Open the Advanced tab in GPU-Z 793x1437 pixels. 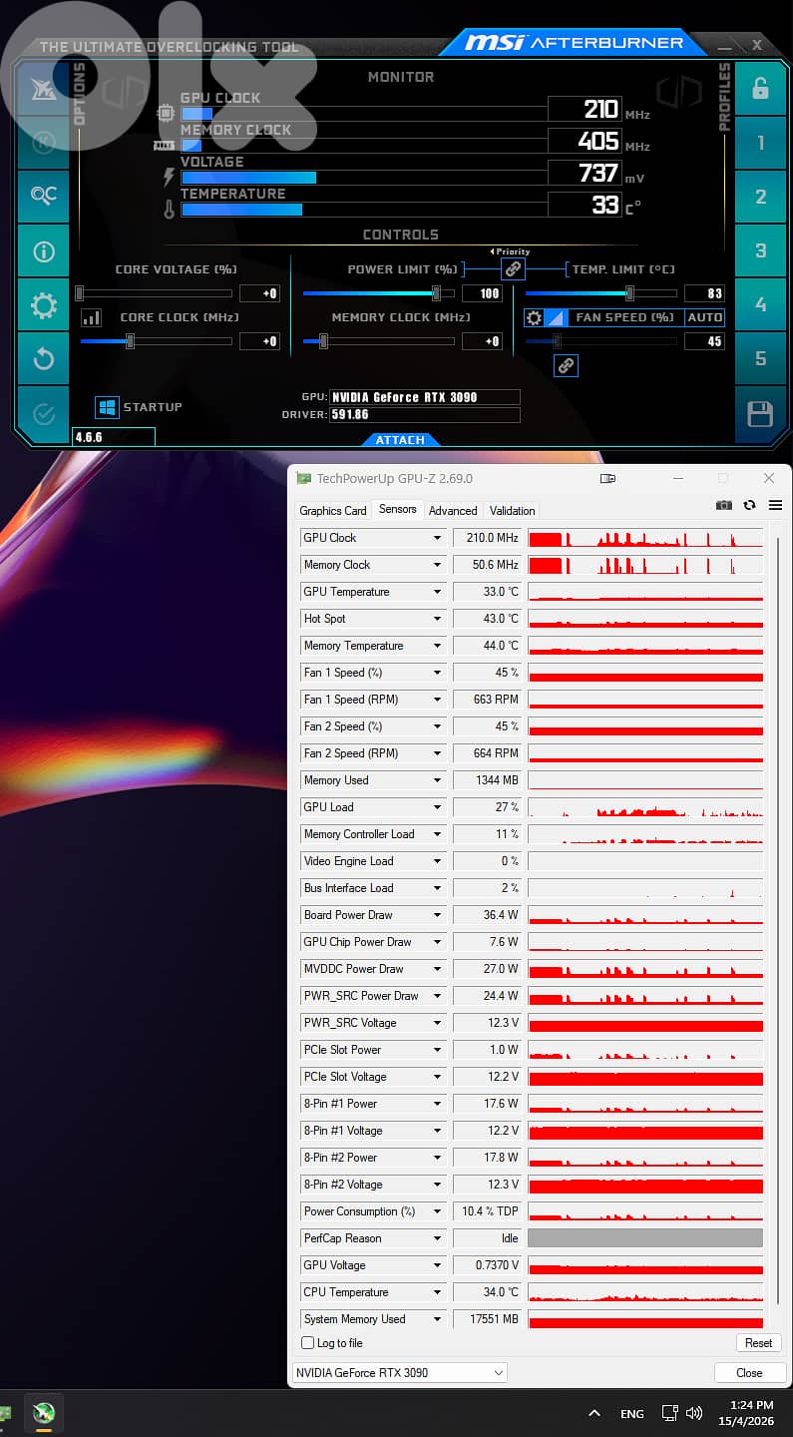(x=453, y=511)
